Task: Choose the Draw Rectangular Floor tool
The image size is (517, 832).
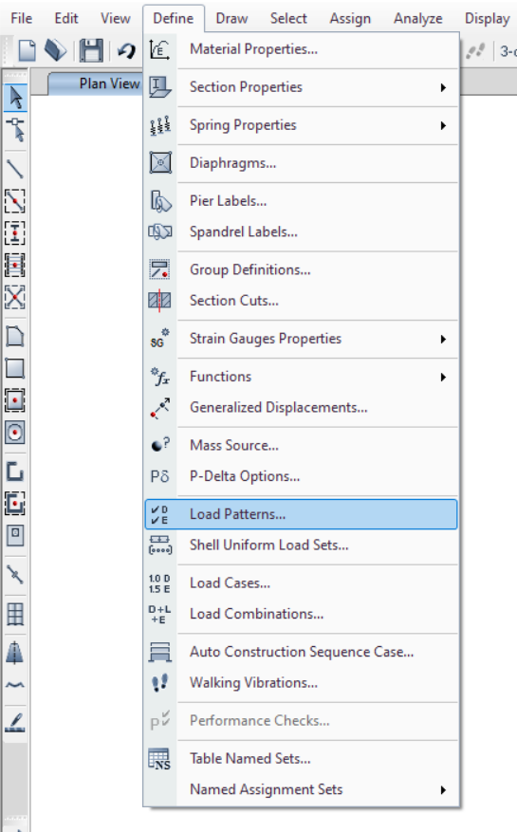Action: [15, 368]
